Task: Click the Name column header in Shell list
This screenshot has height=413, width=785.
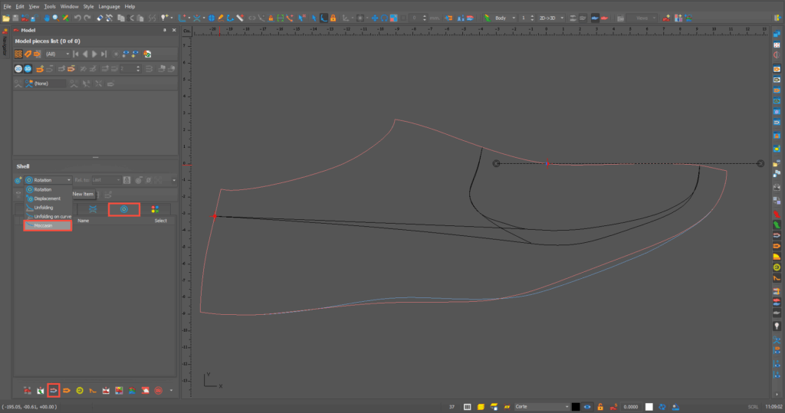Action: pyautogui.click(x=83, y=221)
